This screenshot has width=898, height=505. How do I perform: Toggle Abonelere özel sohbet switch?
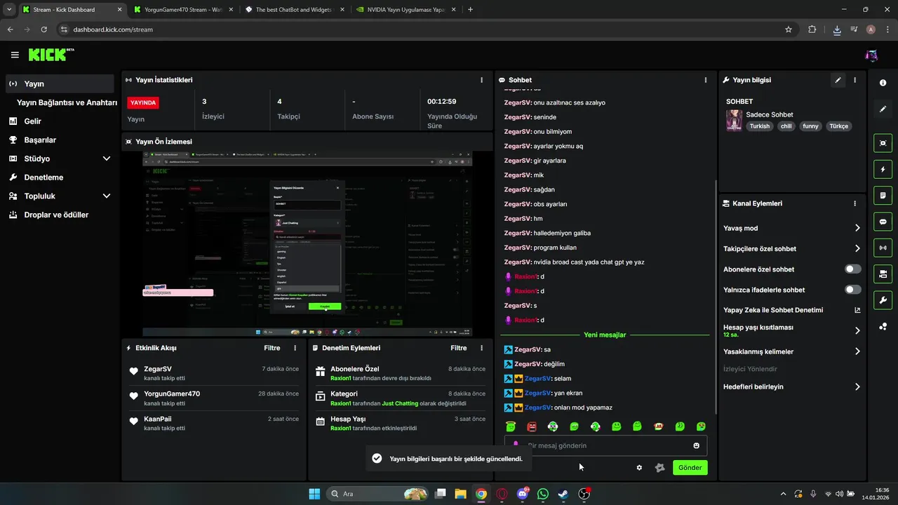click(853, 269)
